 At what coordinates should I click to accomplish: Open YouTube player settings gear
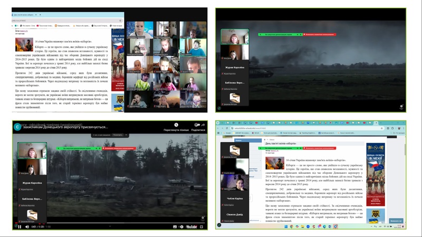[181, 227]
